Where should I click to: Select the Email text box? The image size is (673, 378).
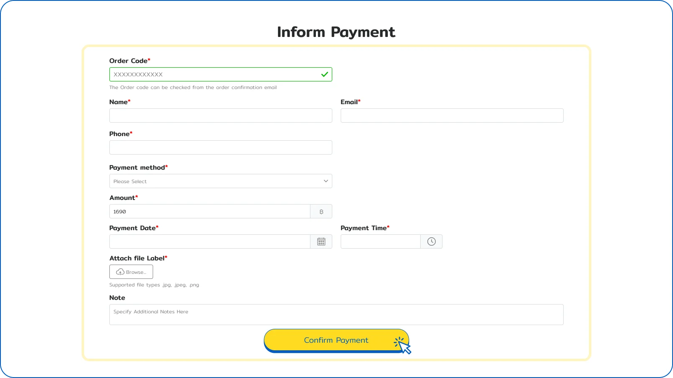pyautogui.click(x=452, y=115)
